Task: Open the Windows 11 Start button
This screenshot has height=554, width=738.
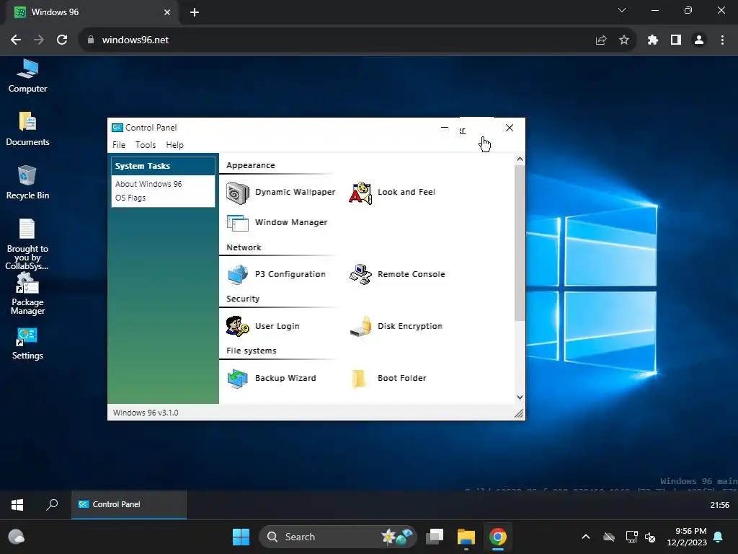Action: 241,537
